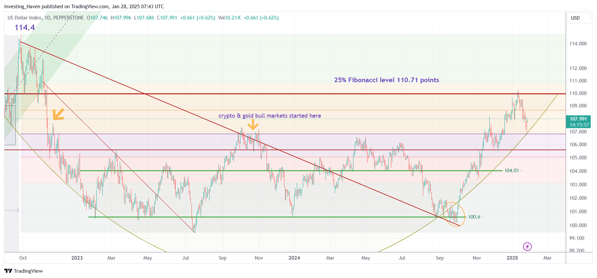Click the 100.6 green line label
This screenshot has width=597, height=278.
point(474,217)
